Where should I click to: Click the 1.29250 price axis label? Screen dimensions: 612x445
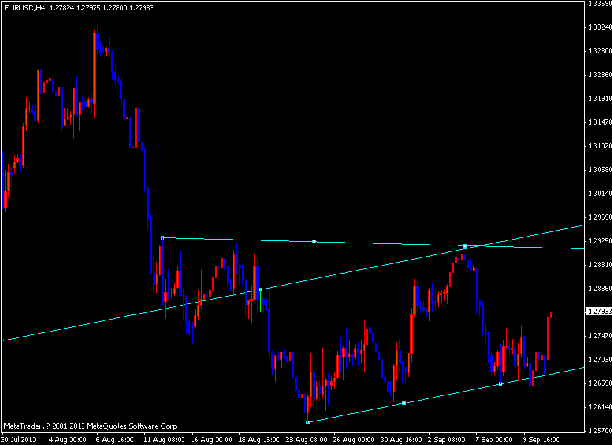(599, 240)
